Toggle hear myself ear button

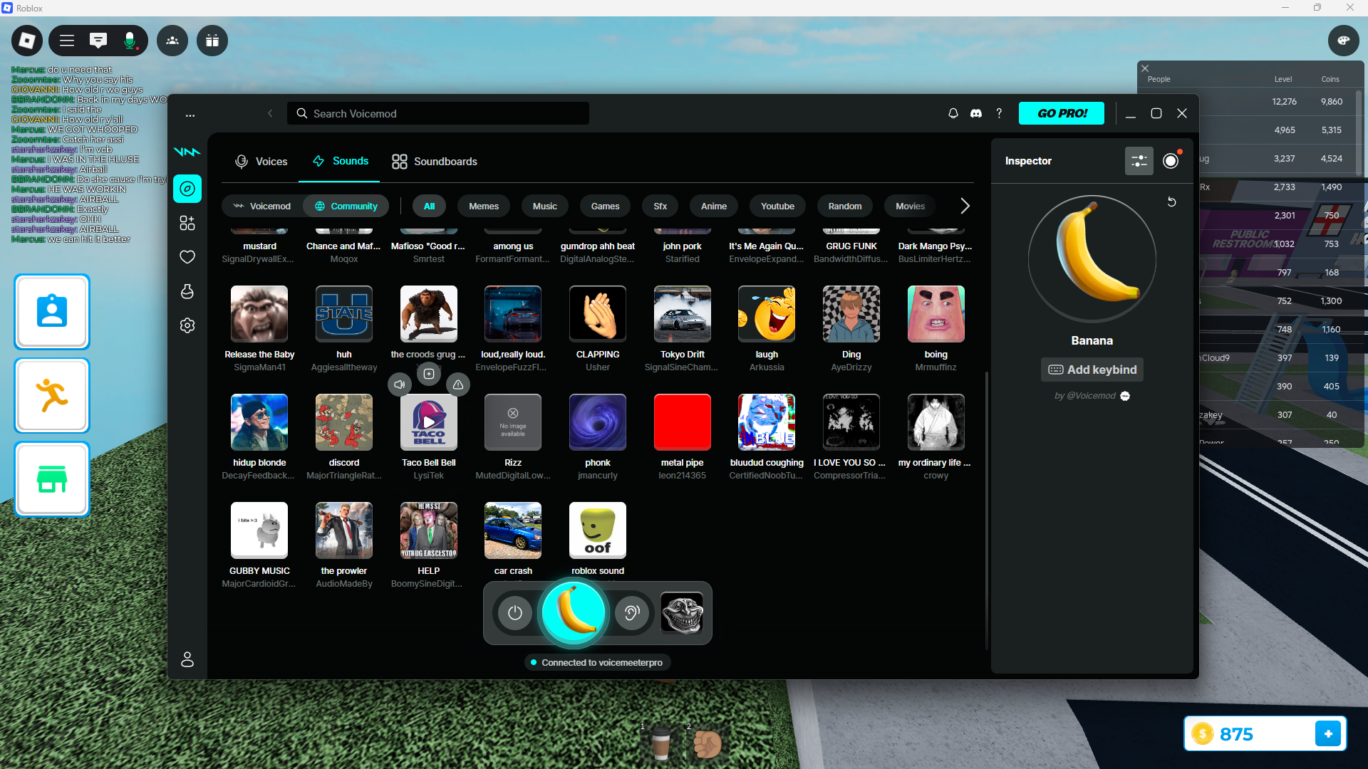coord(632,613)
